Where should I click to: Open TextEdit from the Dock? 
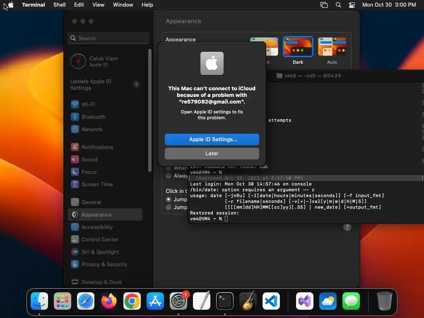click(202, 301)
